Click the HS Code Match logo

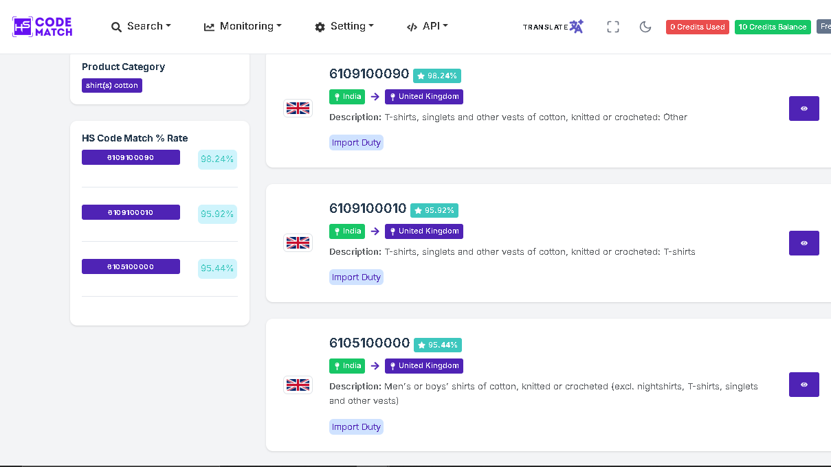pyautogui.click(x=43, y=27)
